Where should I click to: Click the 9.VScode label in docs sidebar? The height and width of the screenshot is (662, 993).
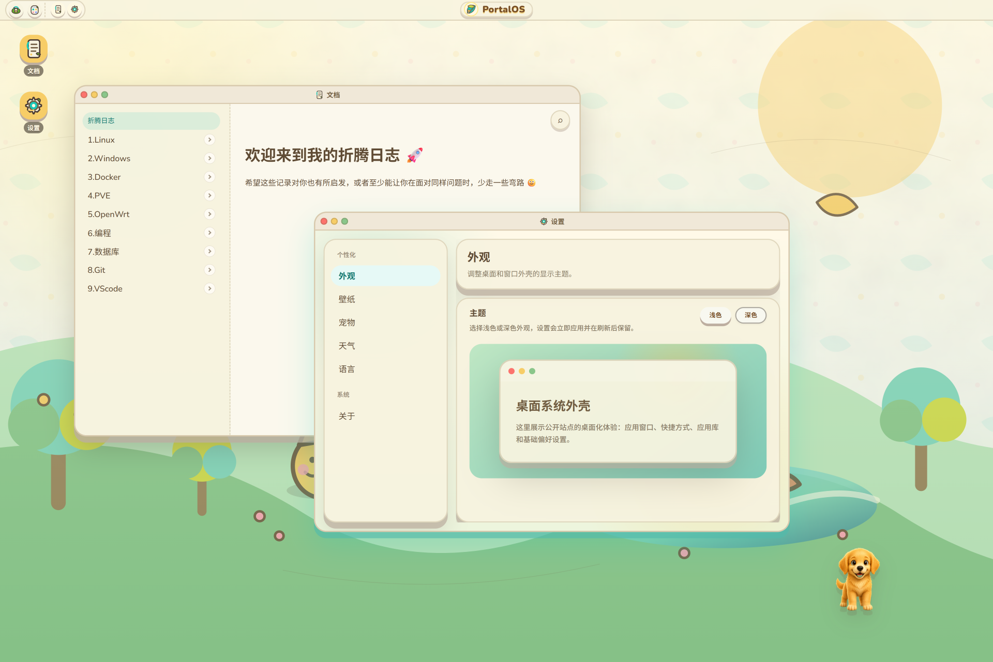click(x=105, y=289)
